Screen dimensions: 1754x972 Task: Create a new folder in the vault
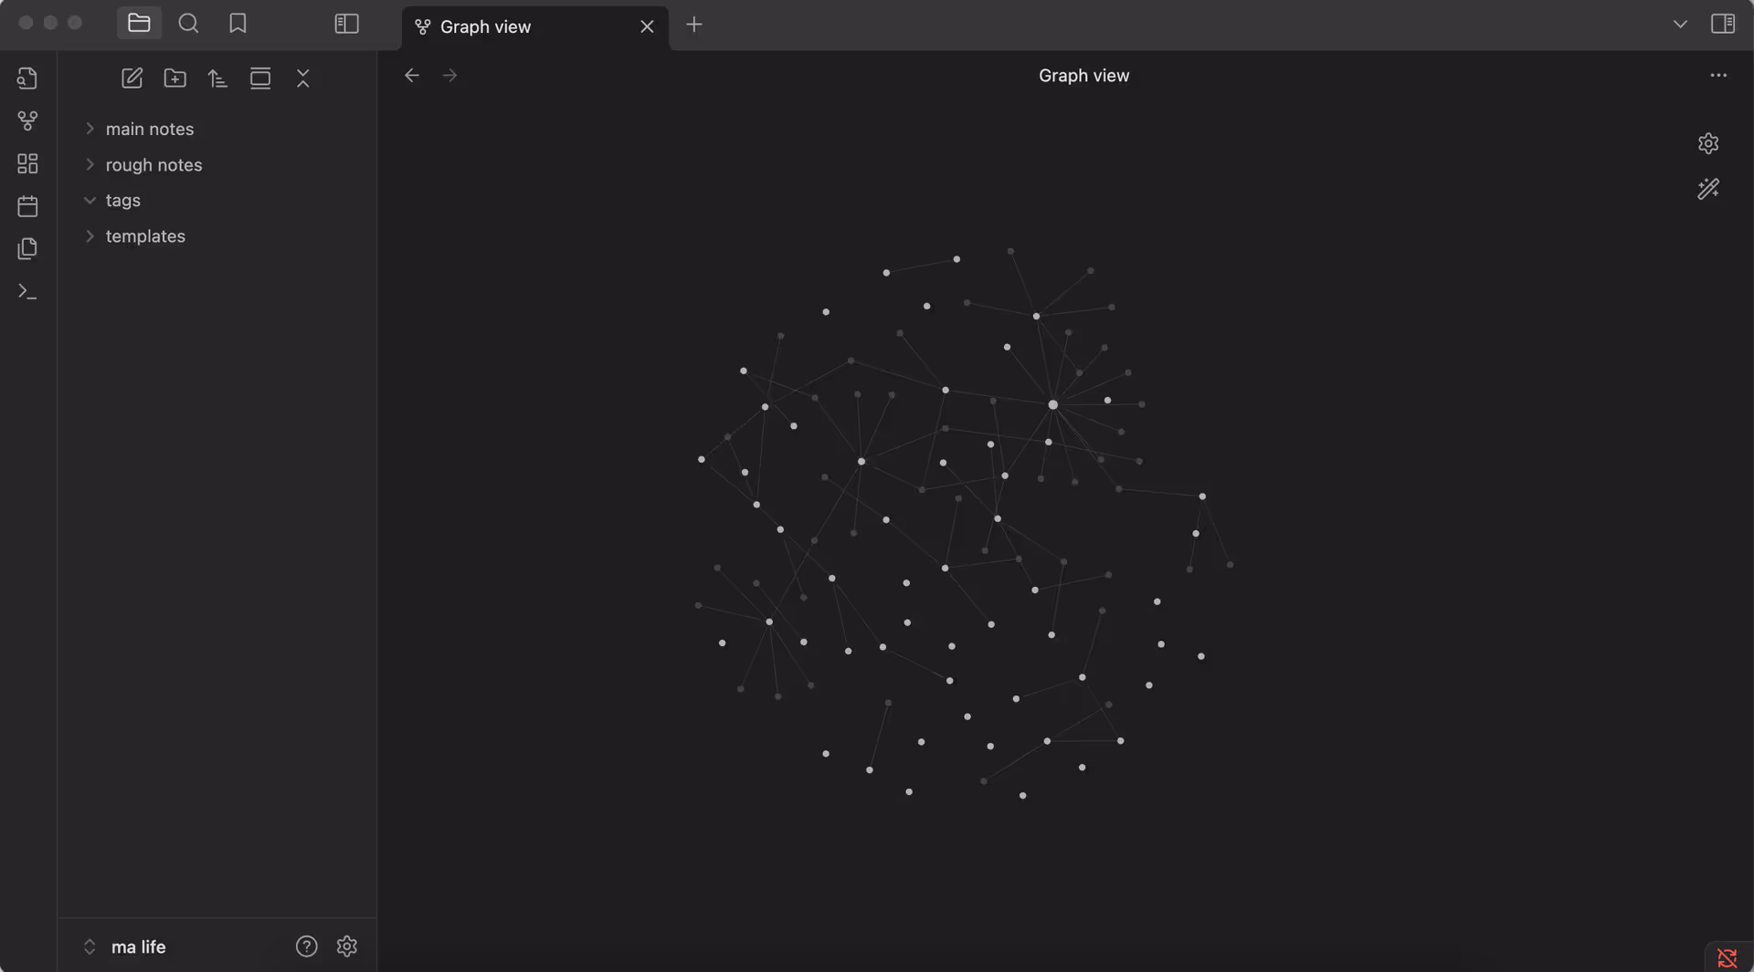[x=174, y=78]
